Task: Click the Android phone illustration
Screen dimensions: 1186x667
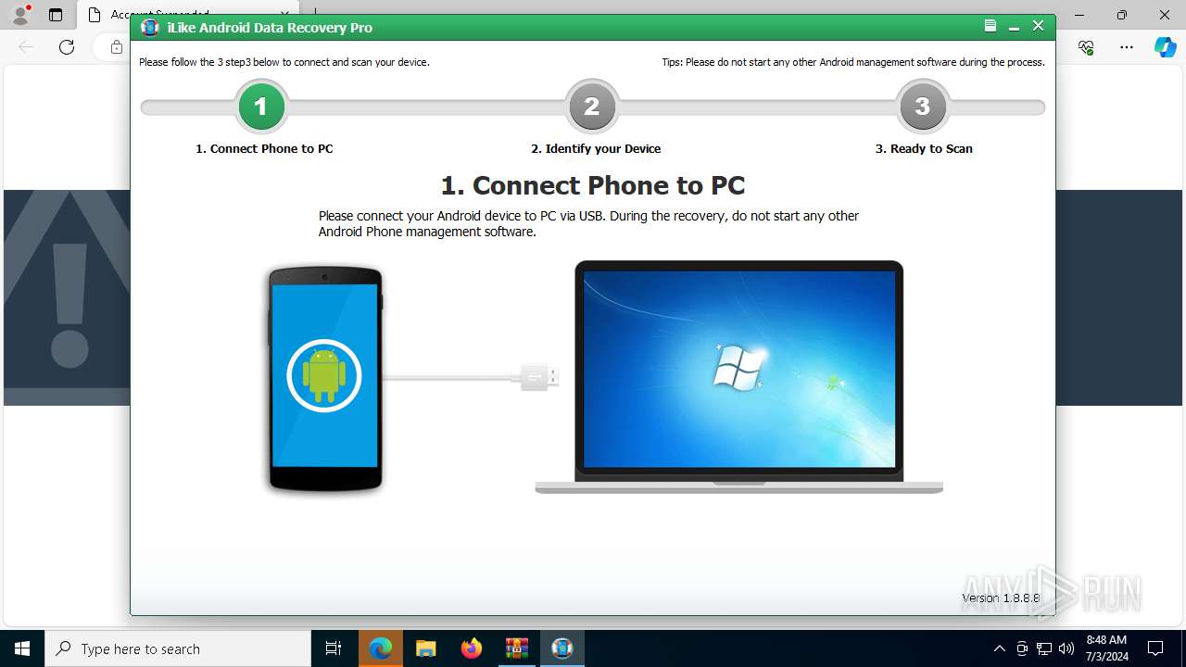Action: click(324, 379)
